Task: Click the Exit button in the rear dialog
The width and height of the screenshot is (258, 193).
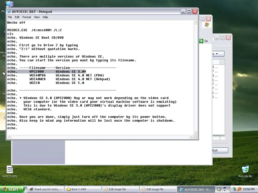Action: coord(220,151)
